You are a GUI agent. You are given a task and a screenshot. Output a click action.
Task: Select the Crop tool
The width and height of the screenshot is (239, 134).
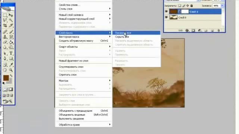[5, 25]
